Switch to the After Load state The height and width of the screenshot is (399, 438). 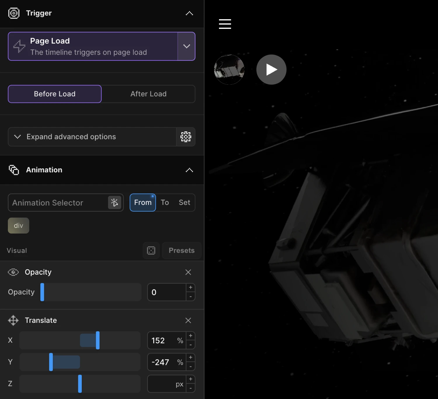(148, 94)
